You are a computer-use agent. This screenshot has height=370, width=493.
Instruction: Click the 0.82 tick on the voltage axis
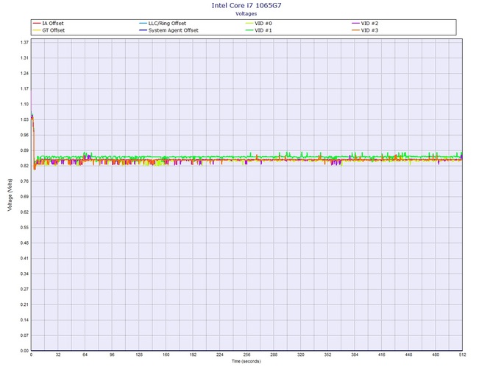click(x=24, y=166)
